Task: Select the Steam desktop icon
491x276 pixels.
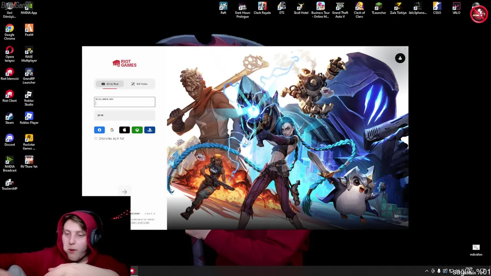Action: click(x=10, y=118)
